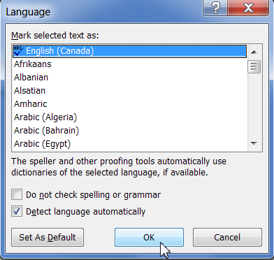Click the language list scroll up arrow
Image resolution: width=274 pixels, height=260 pixels.
pyautogui.click(x=254, y=52)
